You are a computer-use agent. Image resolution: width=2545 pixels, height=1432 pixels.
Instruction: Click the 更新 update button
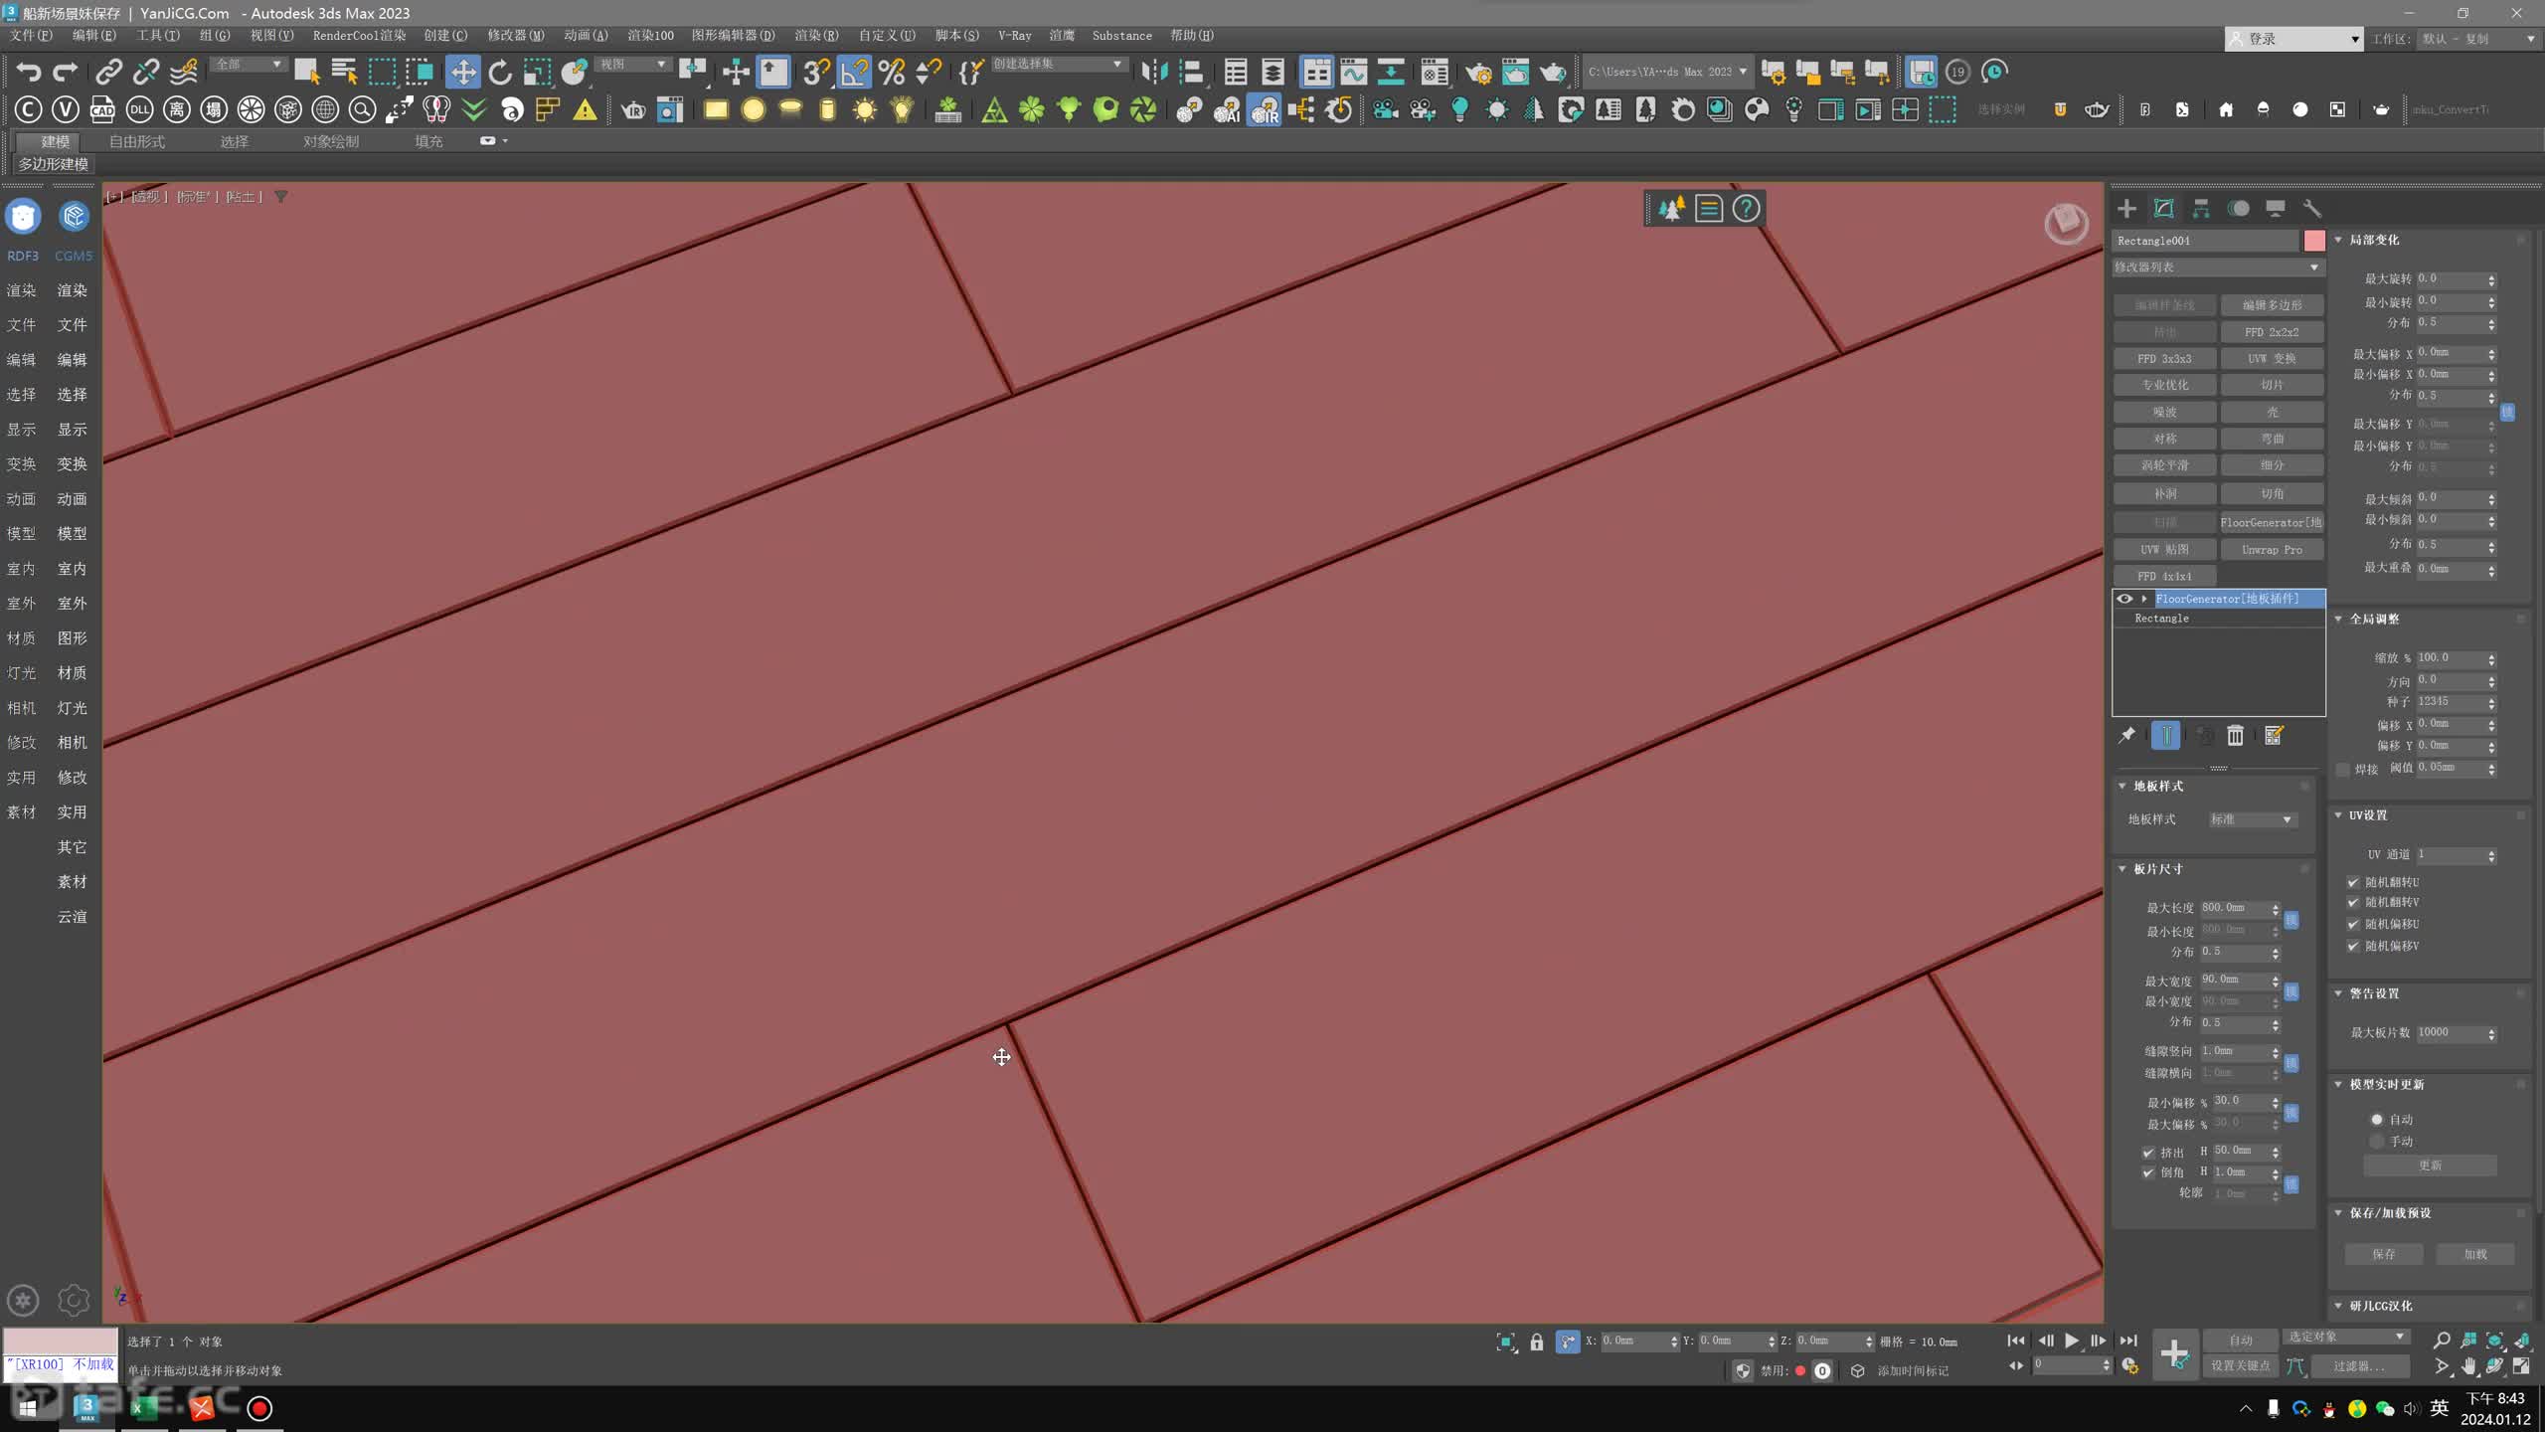click(x=2430, y=1164)
